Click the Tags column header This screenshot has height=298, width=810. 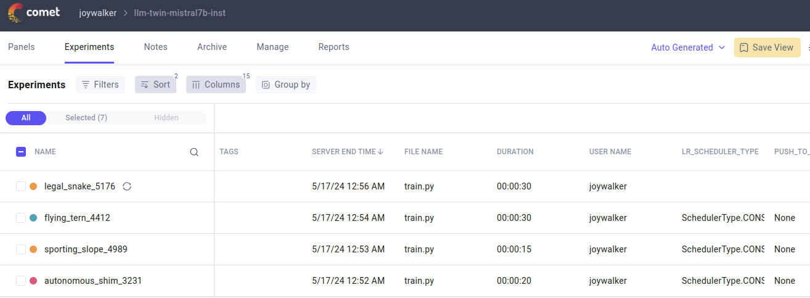(229, 152)
